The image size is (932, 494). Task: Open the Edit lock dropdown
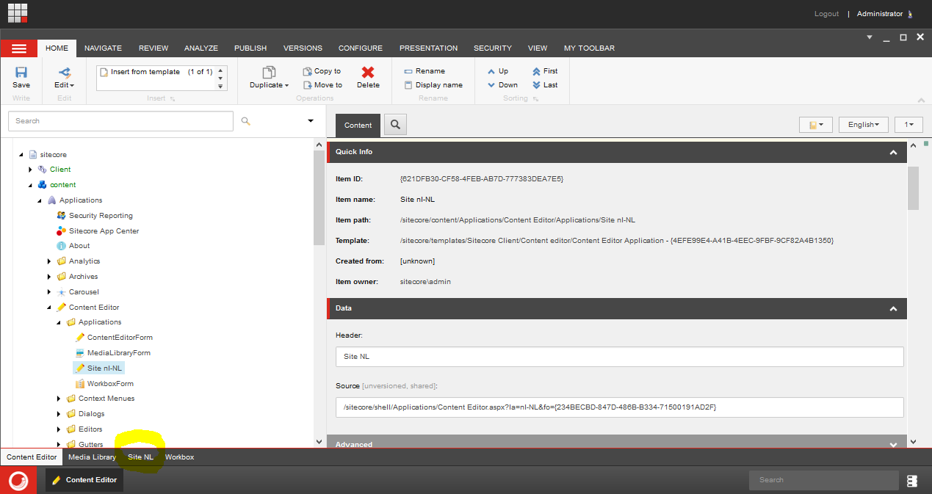(x=65, y=78)
